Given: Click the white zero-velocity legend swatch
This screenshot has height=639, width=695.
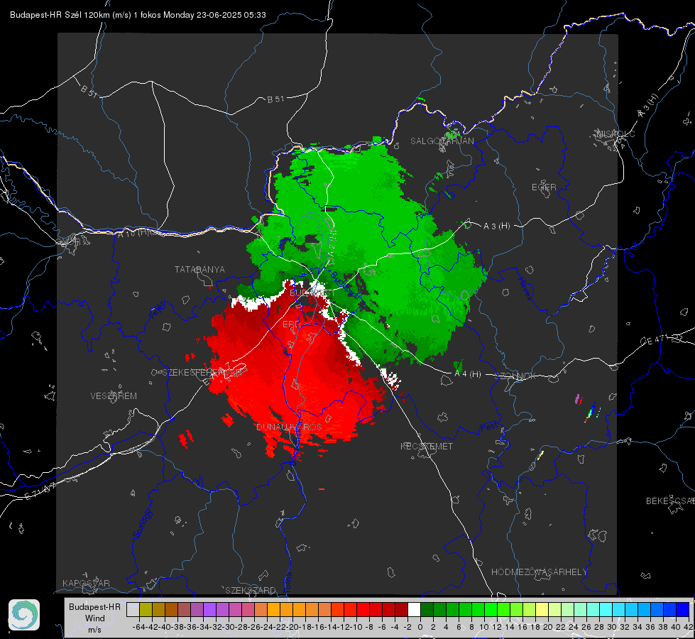Looking at the screenshot, I should [414, 609].
